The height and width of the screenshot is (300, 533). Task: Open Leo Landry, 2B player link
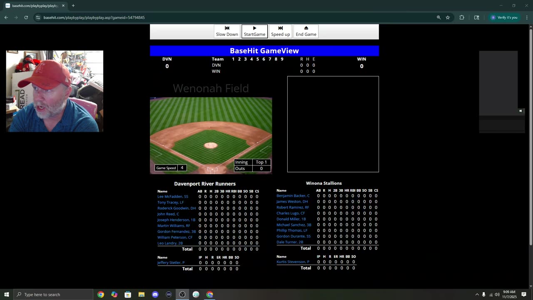[170, 243]
